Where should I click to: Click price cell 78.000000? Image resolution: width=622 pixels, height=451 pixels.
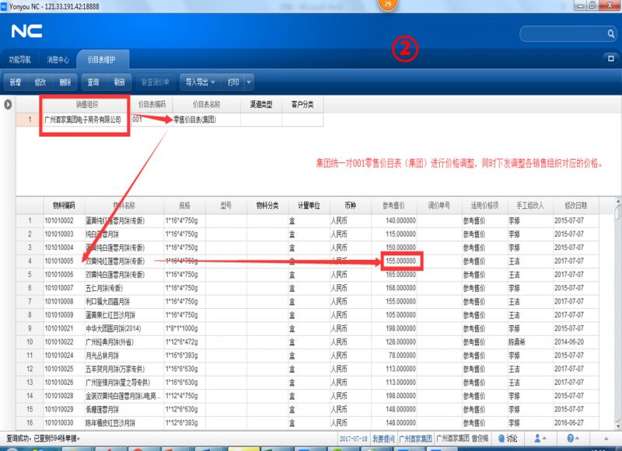tap(393, 356)
